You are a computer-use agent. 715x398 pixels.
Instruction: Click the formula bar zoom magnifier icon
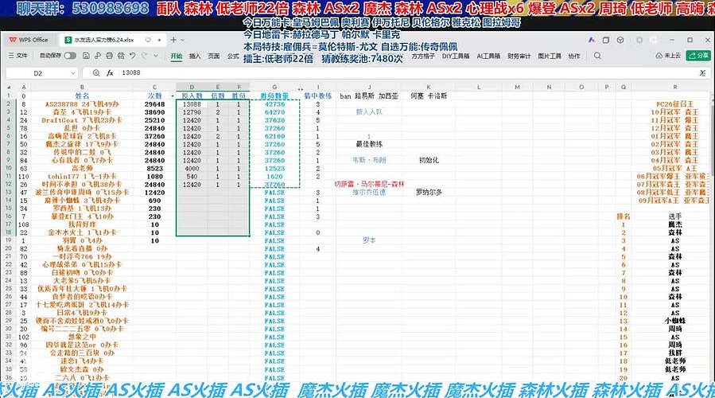(x=95, y=73)
